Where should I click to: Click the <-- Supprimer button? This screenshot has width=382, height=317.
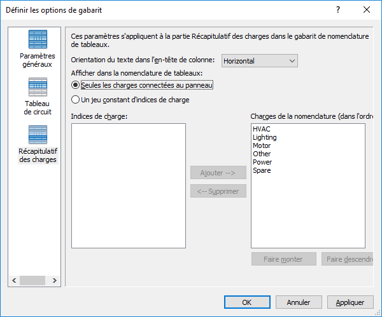pos(218,191)
